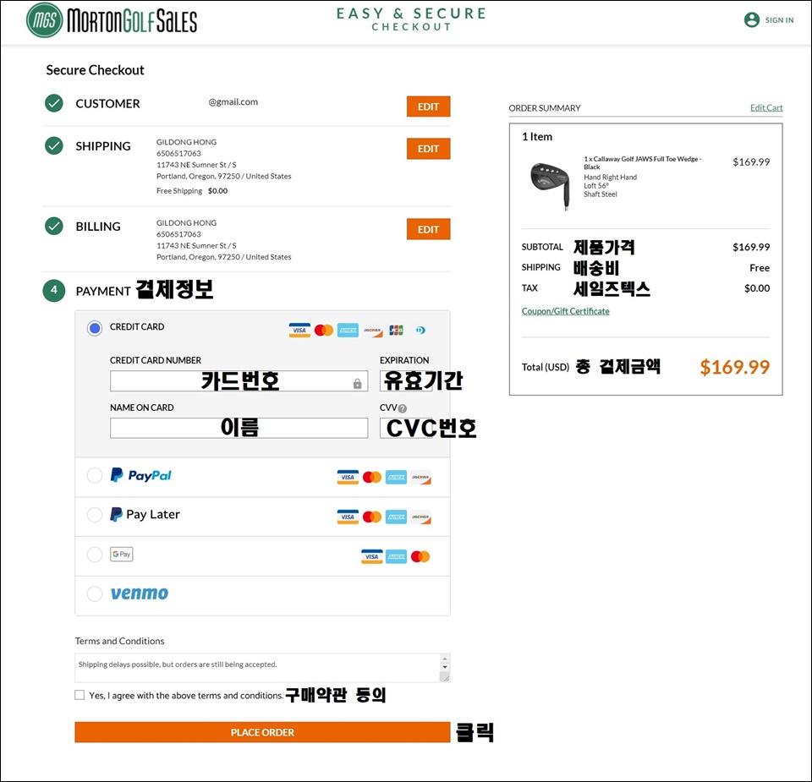Open the Edit Cart link
The height and width of the screenshot is (782, 812).
click(x=766, y=107)
